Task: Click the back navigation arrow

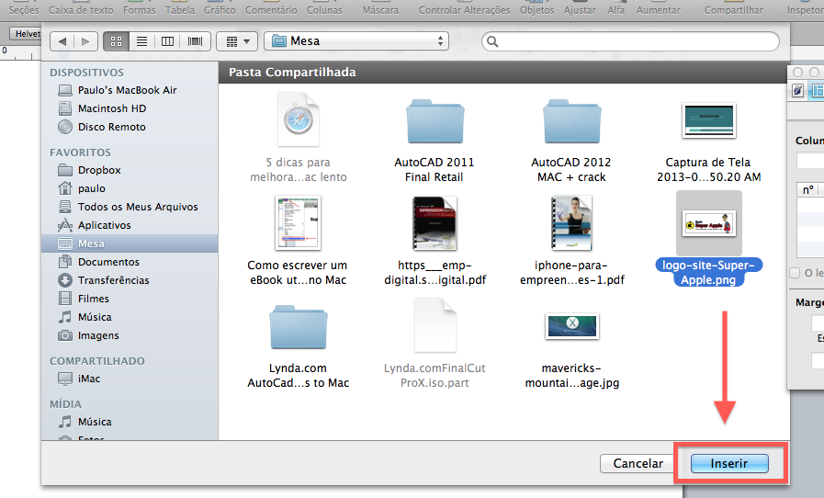Action: 62,41
